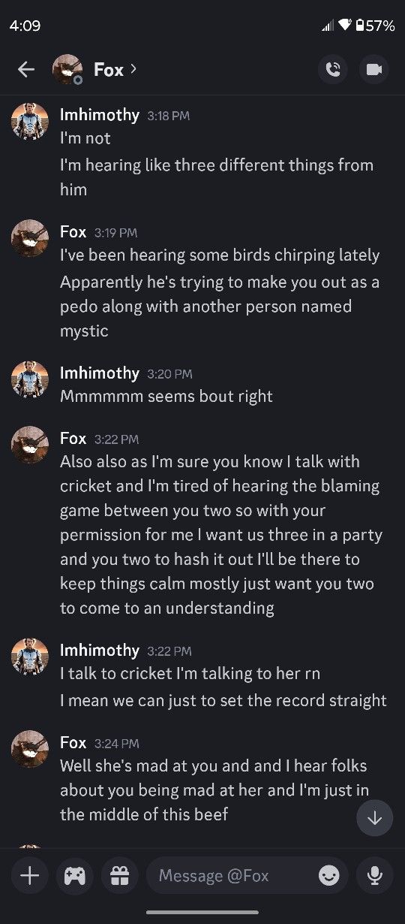Tap Imhimothy username at 3:20 PM

coord(100,373)
